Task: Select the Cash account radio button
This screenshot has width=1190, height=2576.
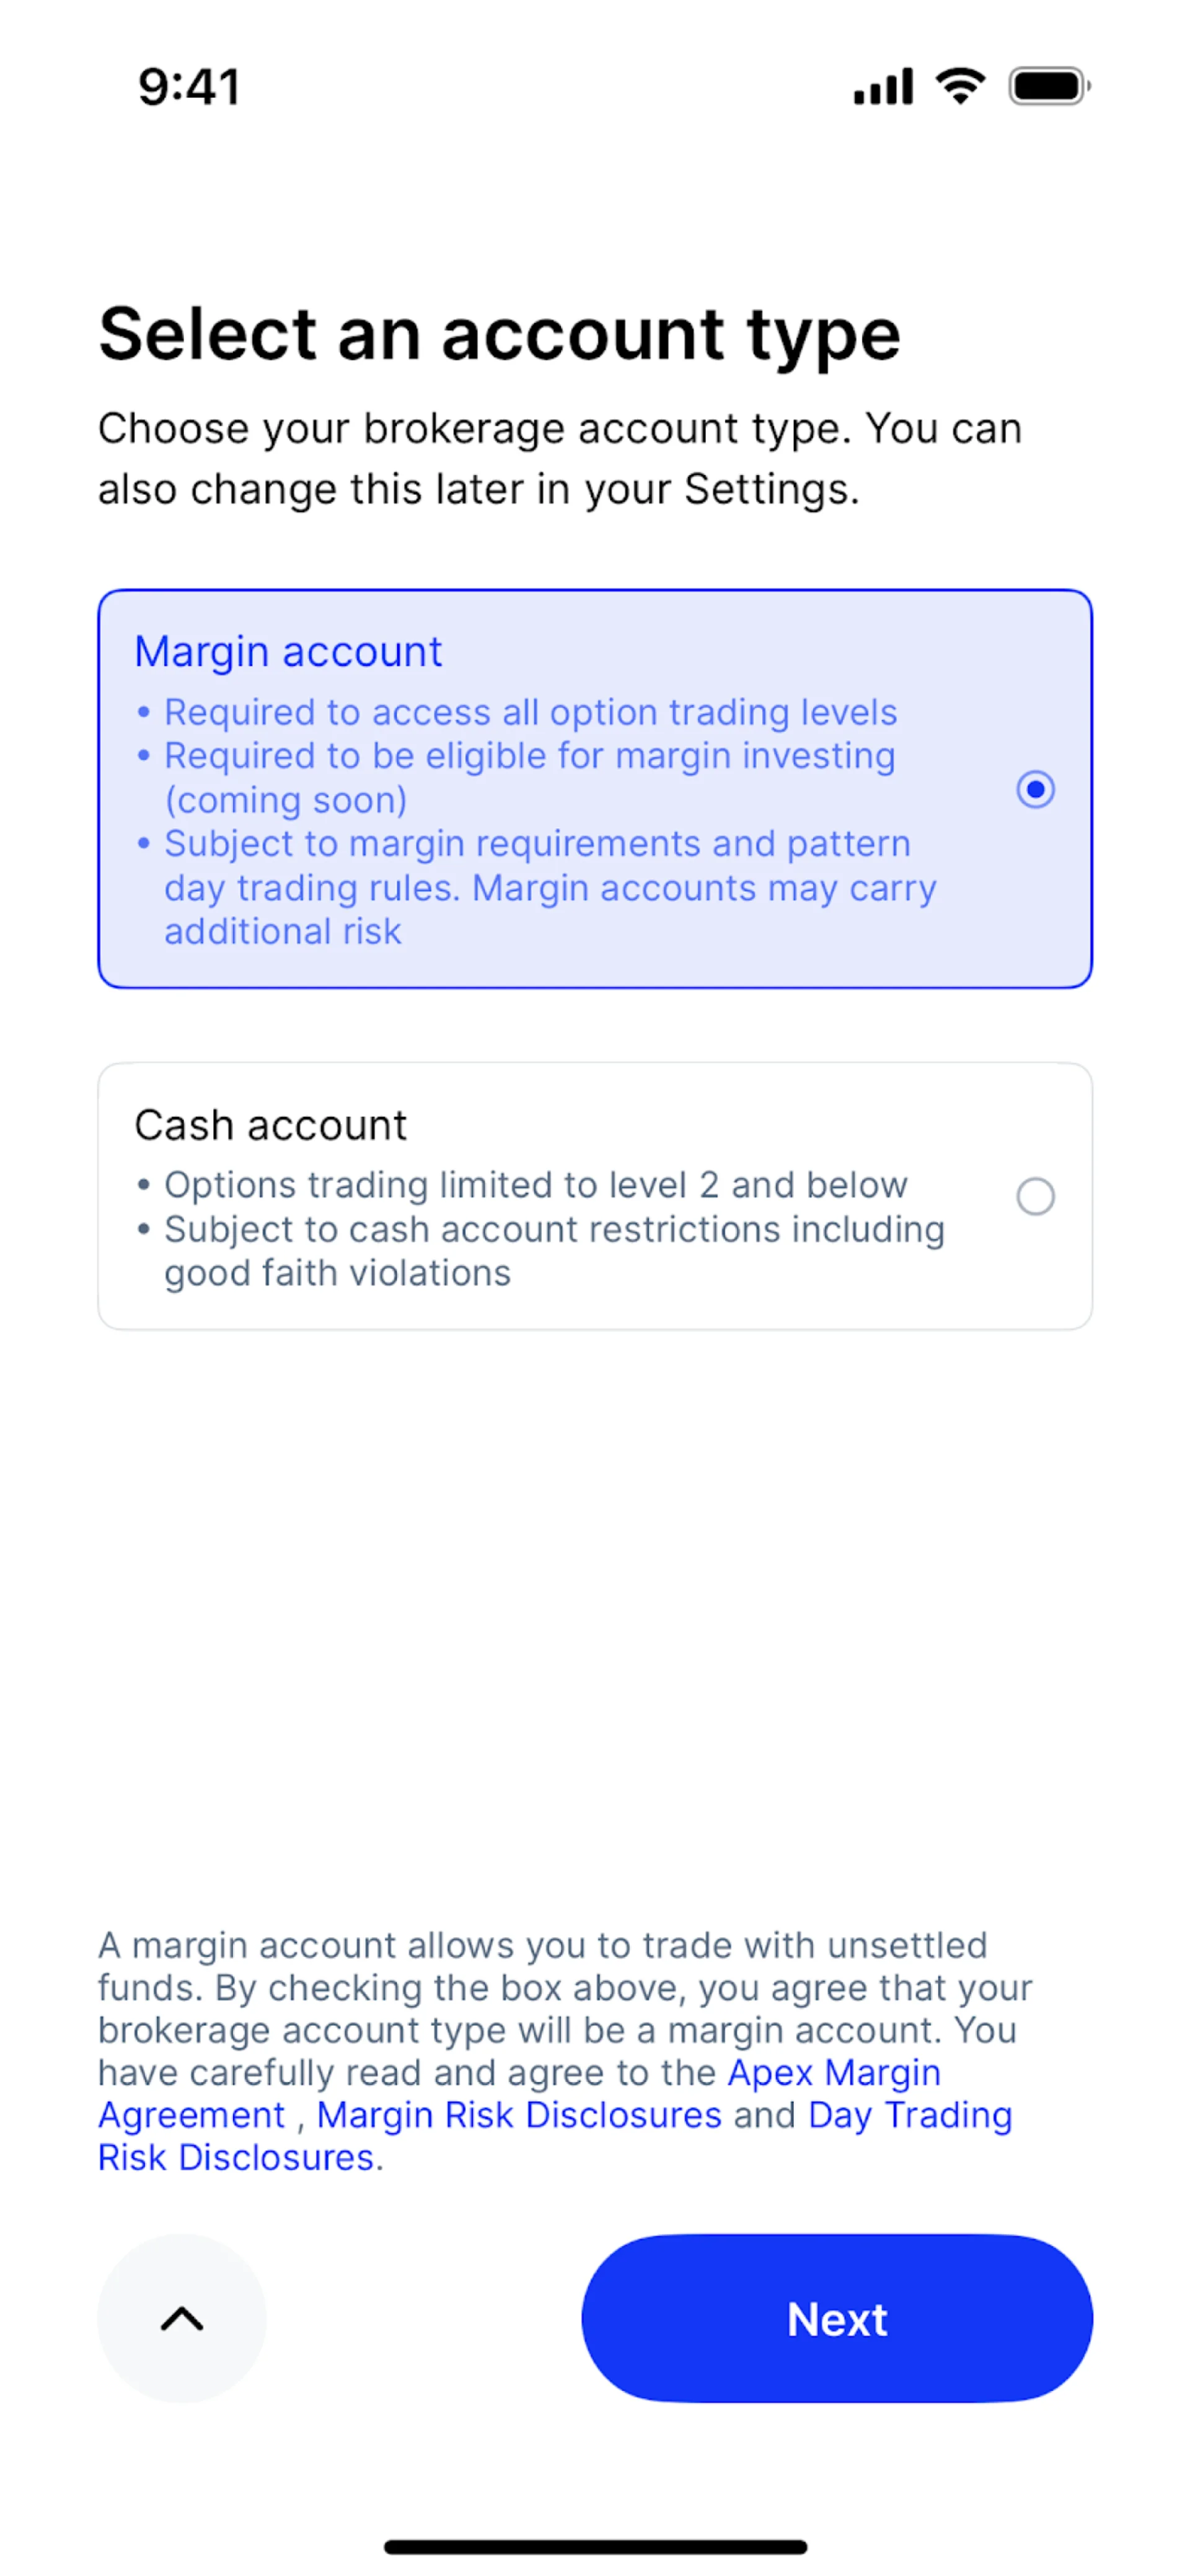Action: coord(1035,1196)
